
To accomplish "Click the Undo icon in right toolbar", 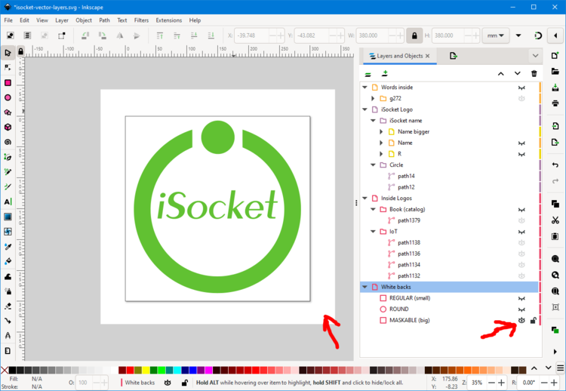I will pyautogui.click(x=555, y=165).
